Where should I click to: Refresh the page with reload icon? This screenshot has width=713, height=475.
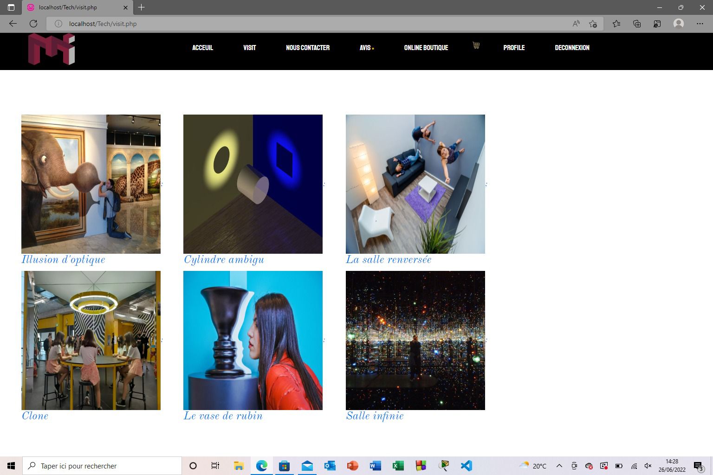[33, 24]
